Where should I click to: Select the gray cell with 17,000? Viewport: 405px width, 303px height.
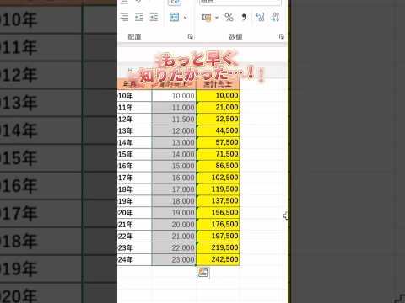tap(174, 189)
